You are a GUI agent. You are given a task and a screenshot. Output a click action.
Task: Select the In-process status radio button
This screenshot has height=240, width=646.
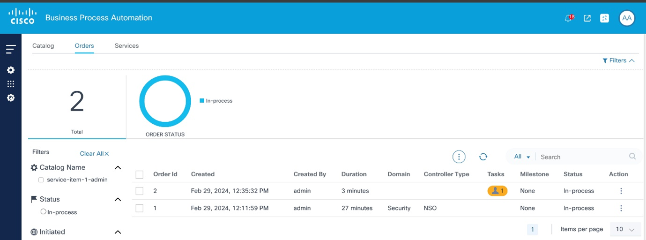44,212
